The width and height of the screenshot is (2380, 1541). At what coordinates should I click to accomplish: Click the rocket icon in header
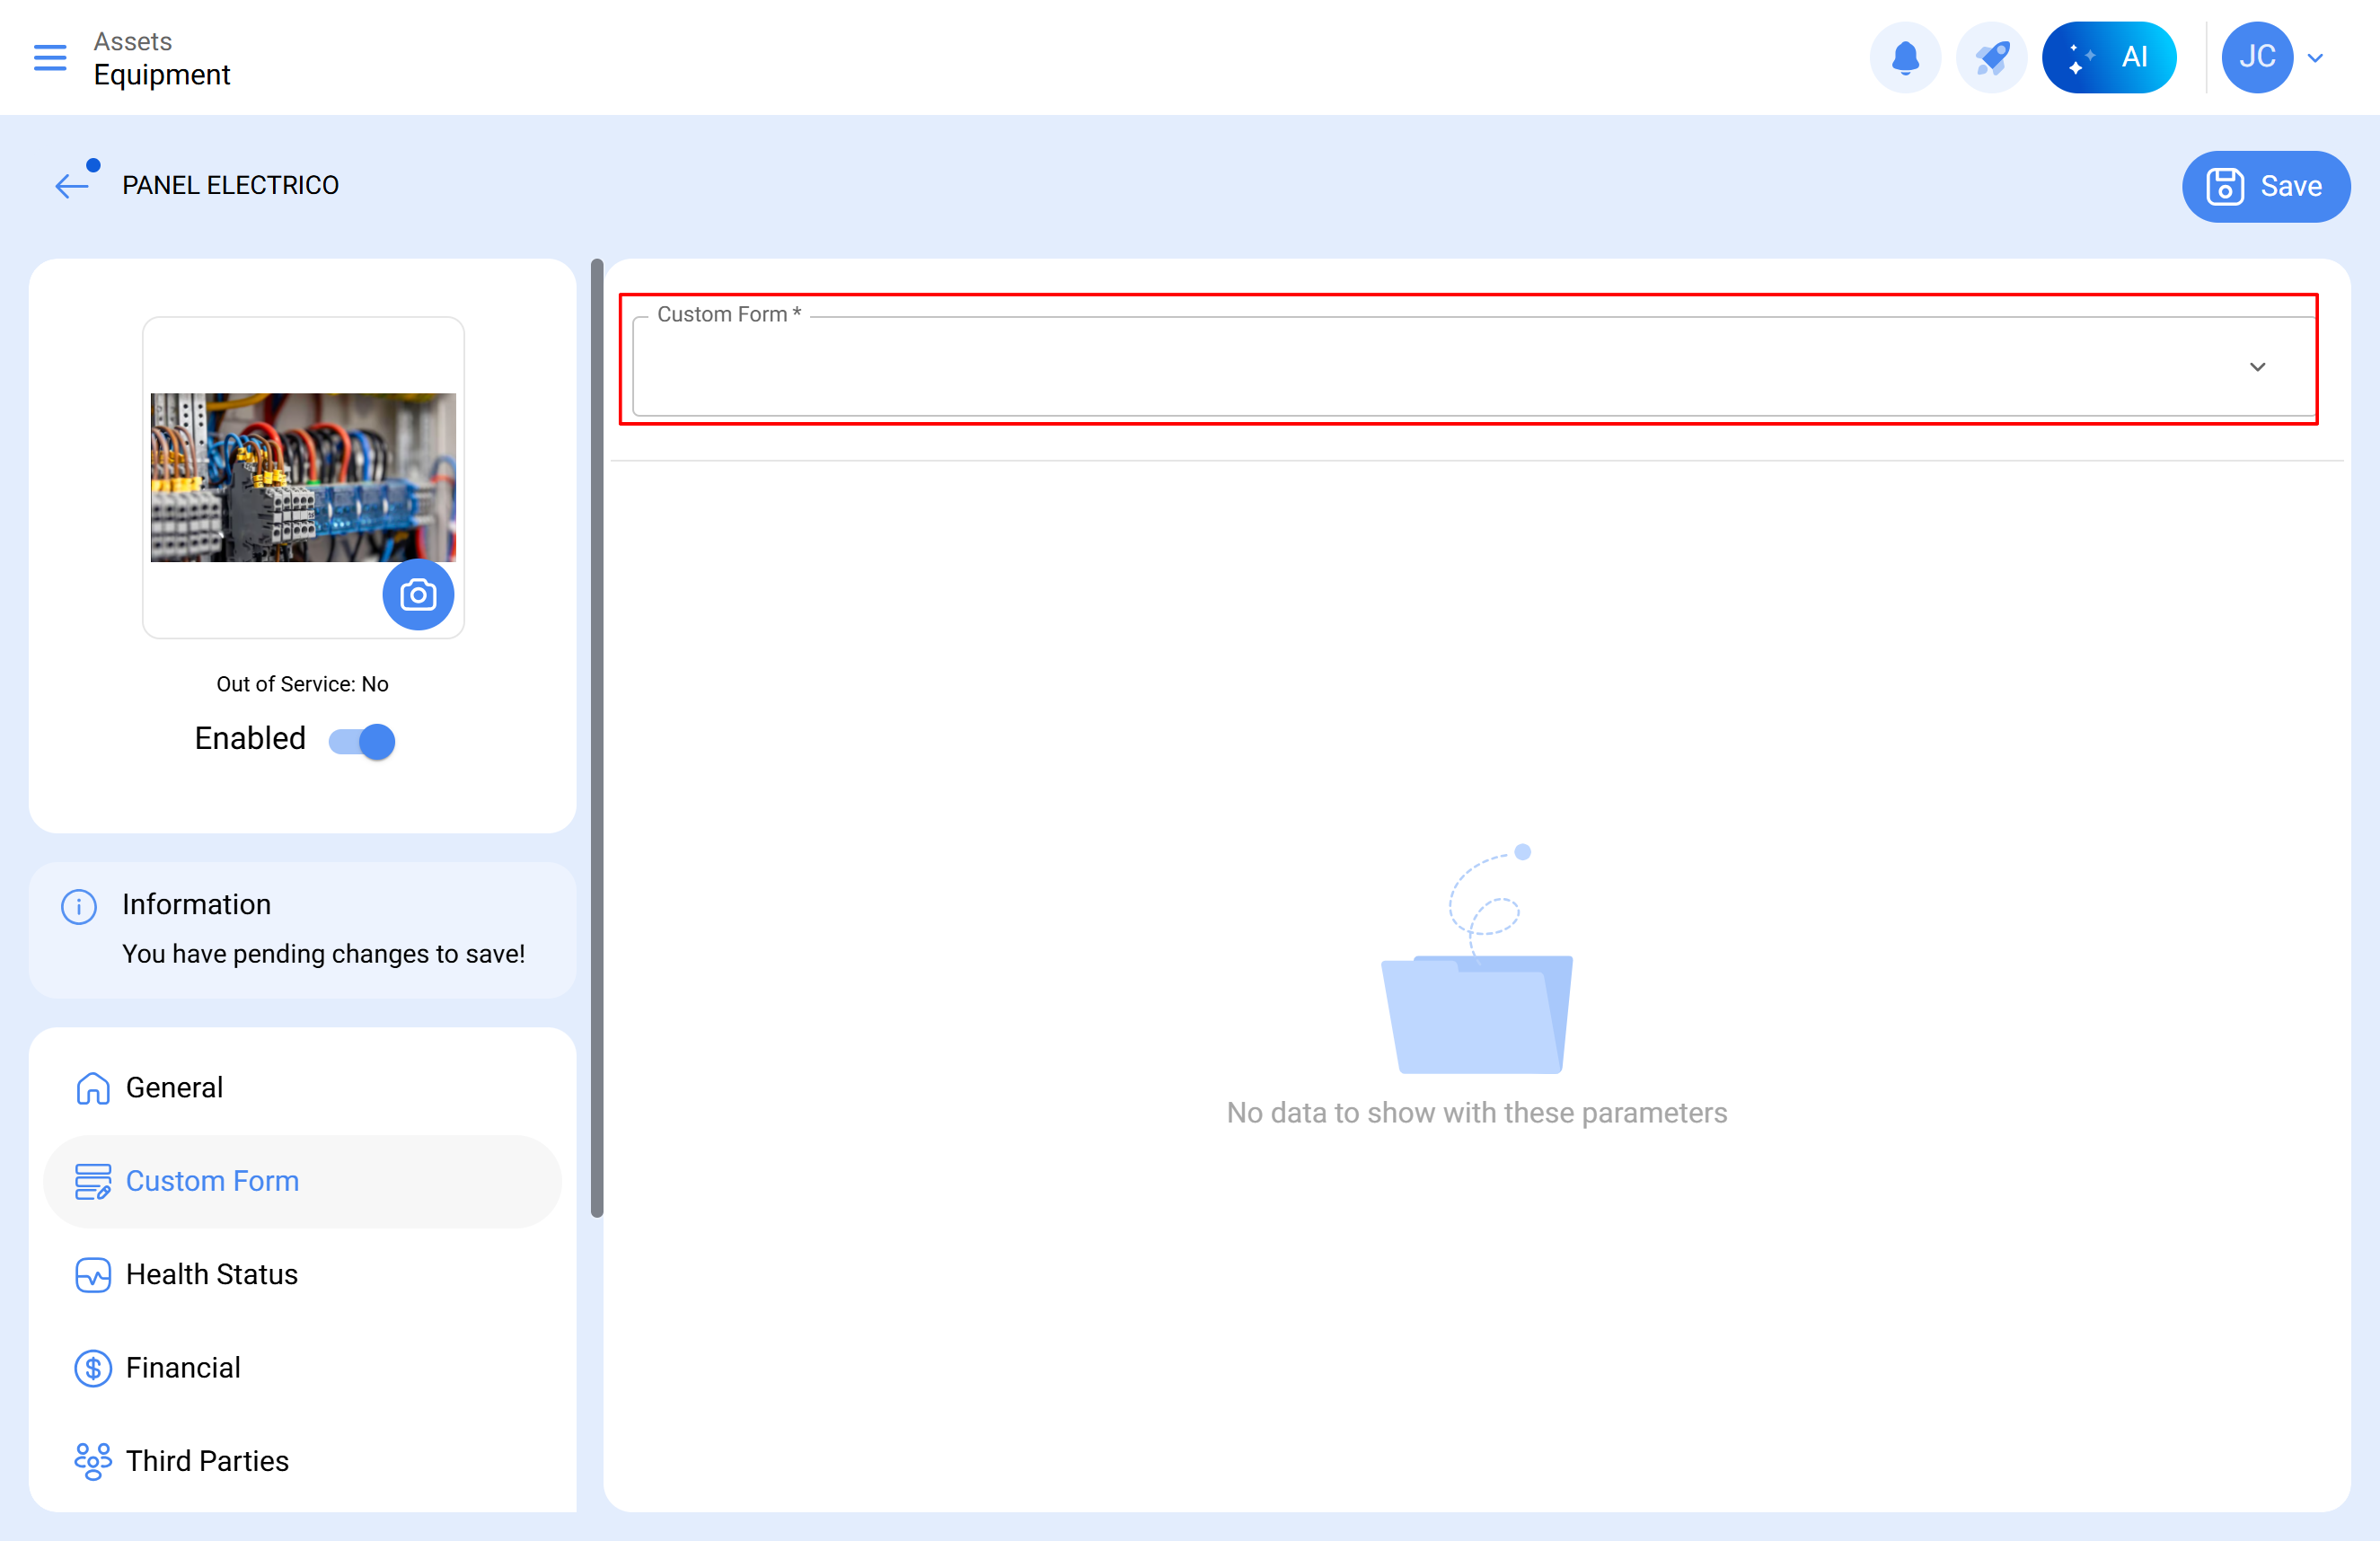1990,57
